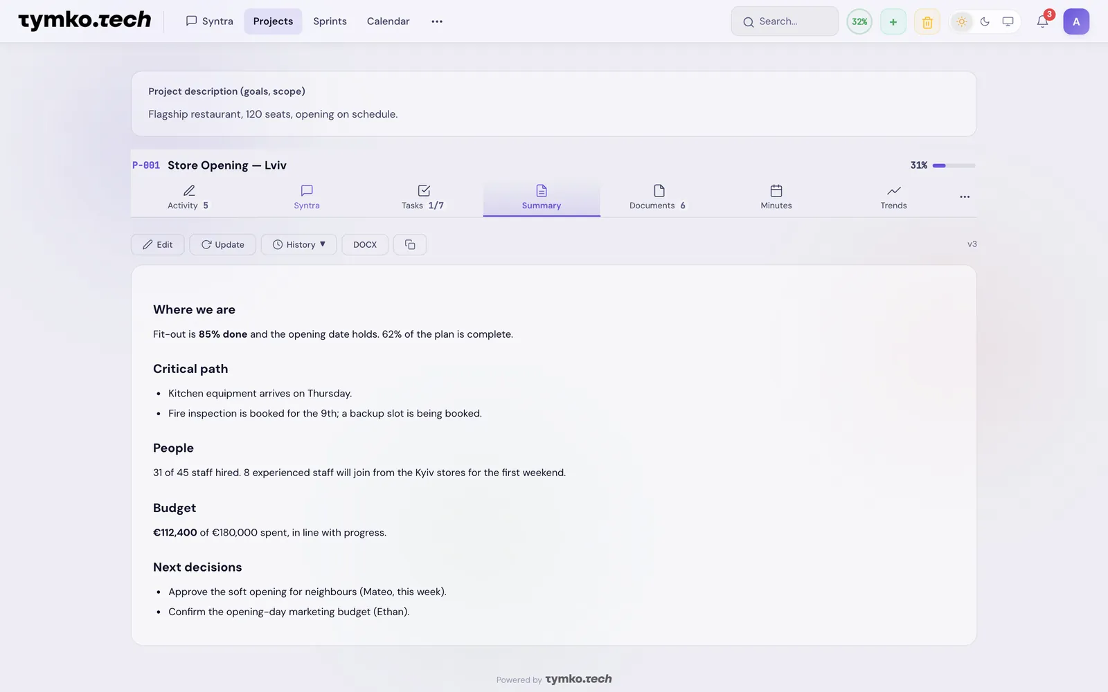Open the Documents tab

pos(658,197)
